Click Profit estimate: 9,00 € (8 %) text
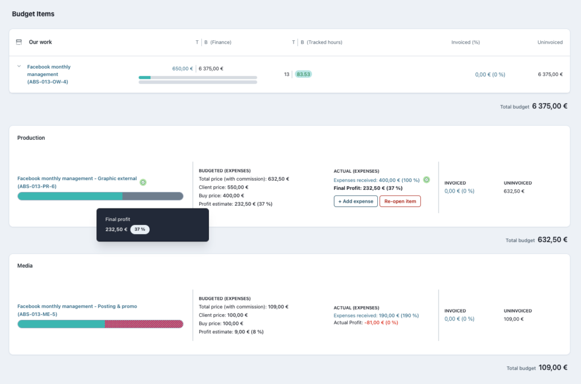 click(x=231, y=332)
